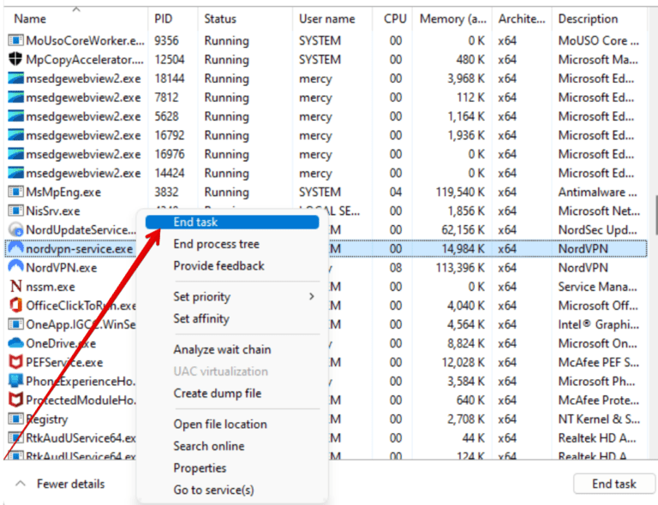The height and width of the screenshot is (505, 658).
Task: Click PID value 12504
Action: 169,60
